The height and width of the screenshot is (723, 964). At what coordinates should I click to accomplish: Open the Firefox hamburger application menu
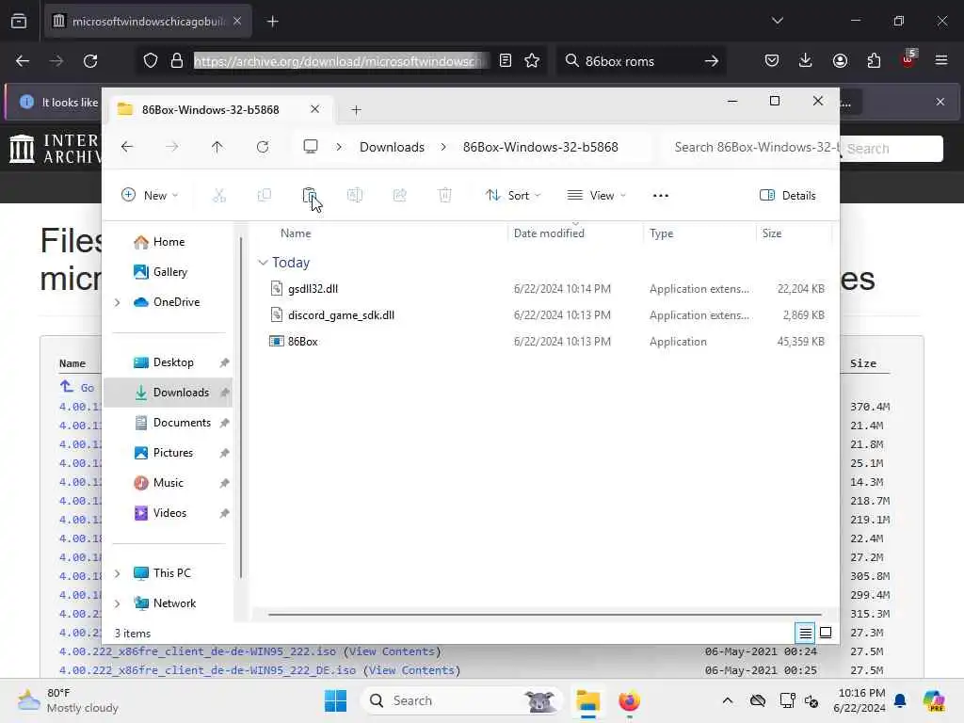pos(941,60)
